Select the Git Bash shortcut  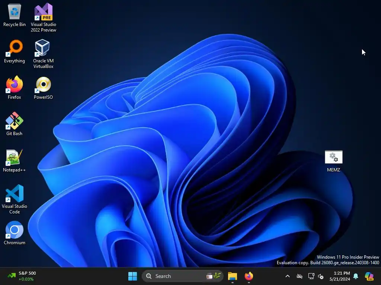(x=15, y=124)
